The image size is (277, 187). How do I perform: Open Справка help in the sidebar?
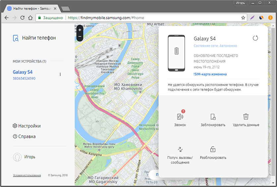[x=24, y=137]
